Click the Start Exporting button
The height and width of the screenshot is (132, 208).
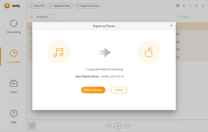click(x=93, y=90)
